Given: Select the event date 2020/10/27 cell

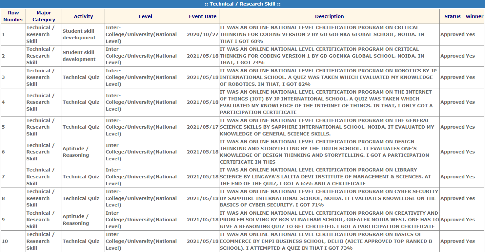Looking at the screenshot, I should point(203,34).
